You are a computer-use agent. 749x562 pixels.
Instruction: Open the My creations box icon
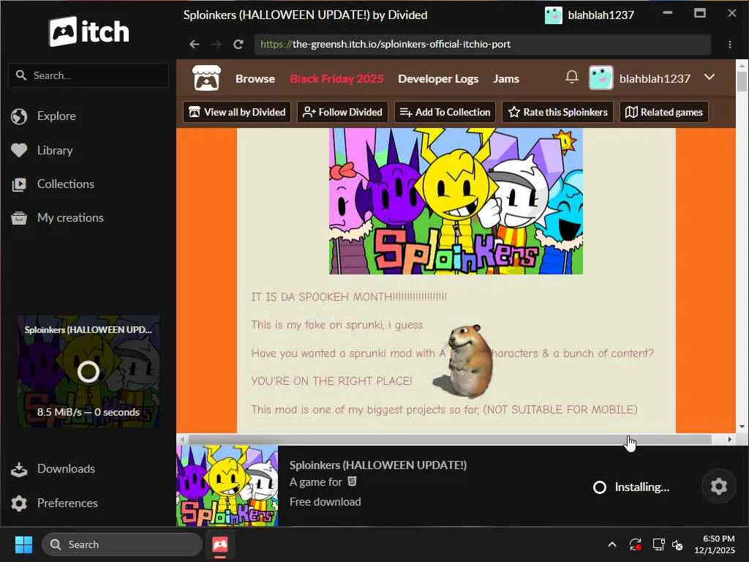click(x=19, y=218)
